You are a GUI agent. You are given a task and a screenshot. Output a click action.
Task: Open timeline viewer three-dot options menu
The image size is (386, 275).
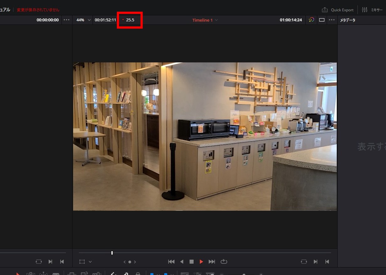coord(332,20)
